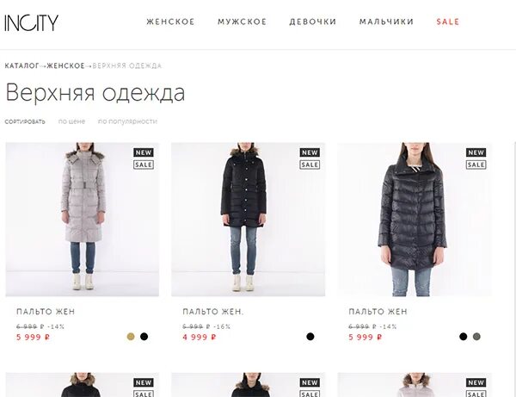The image size is (516, 397).
Task: Click the Женское breadcrumb link
Action: pos(66,65)
